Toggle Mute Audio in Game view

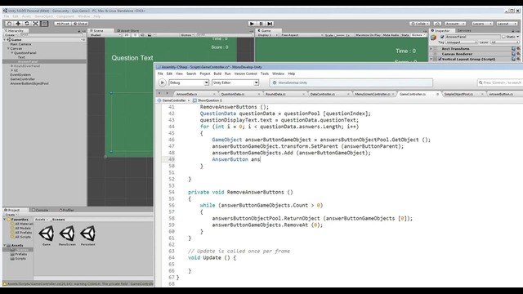[x=391, y=35]
